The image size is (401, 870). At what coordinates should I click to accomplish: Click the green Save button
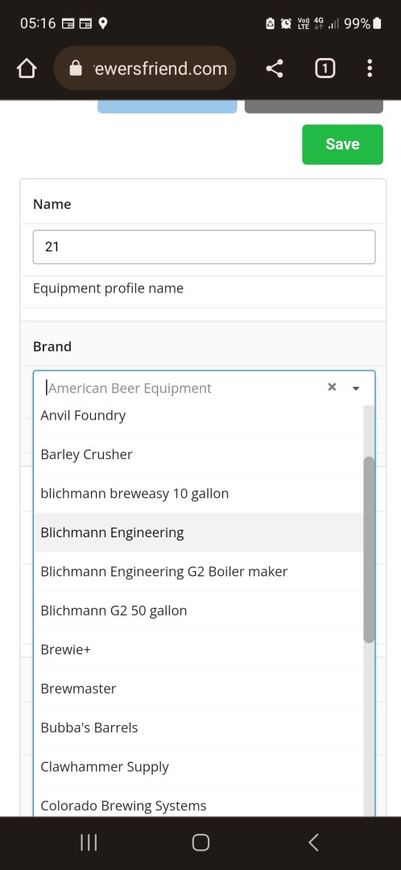point(342,144)
